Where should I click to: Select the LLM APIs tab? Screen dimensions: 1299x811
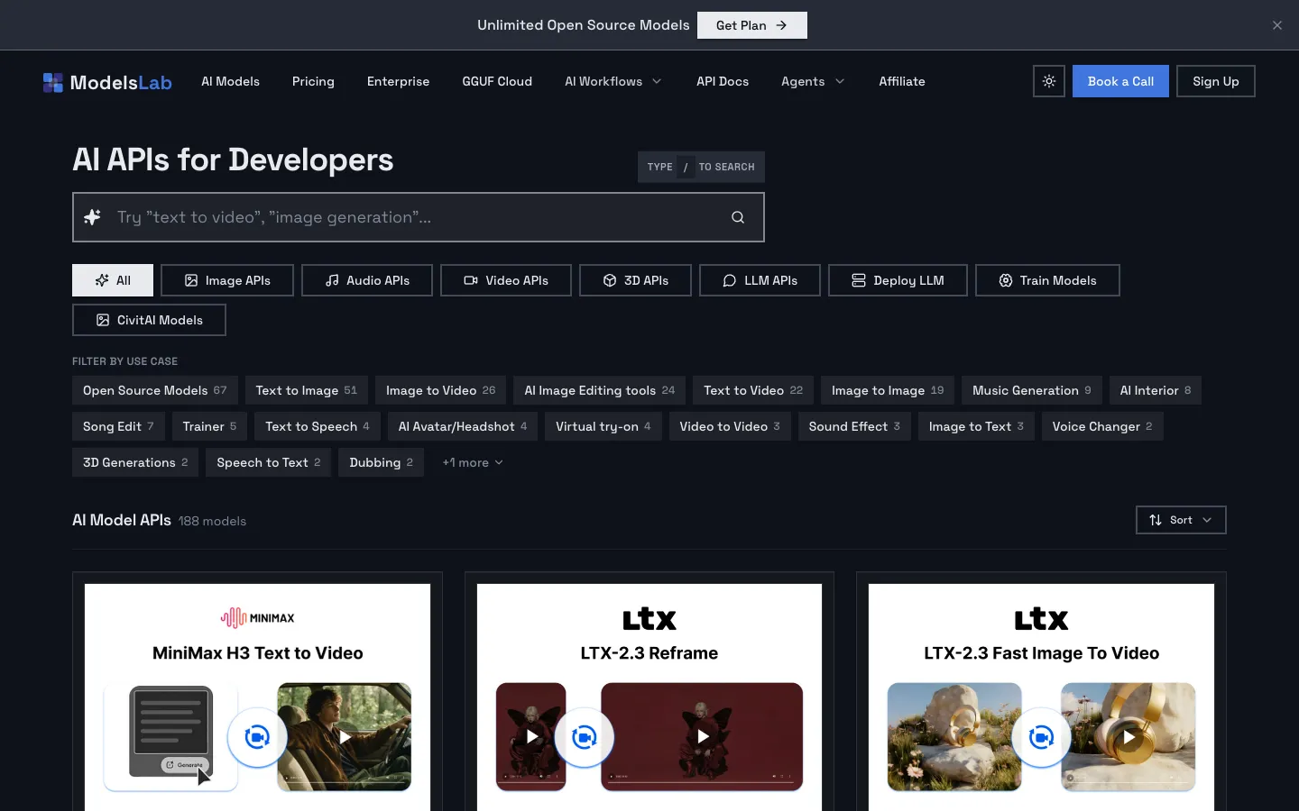coord(760,280)
